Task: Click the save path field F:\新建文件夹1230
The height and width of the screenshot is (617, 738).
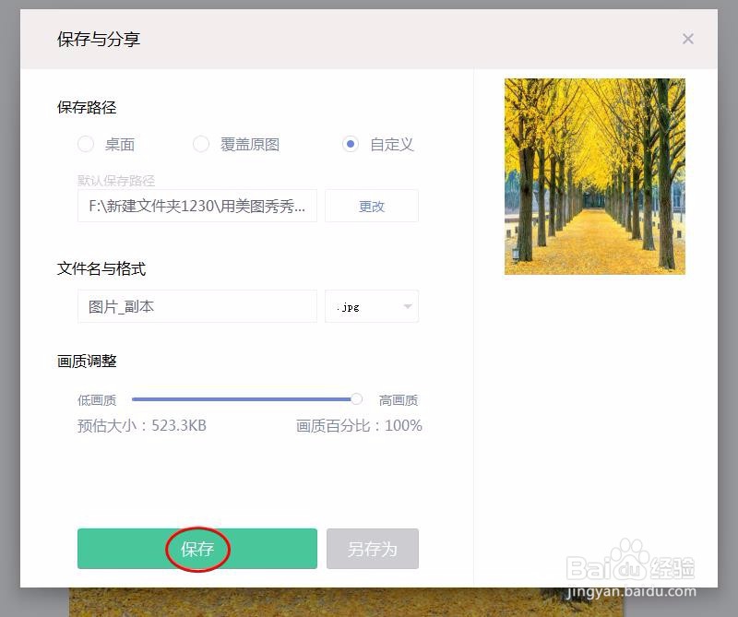Action: 197,206
